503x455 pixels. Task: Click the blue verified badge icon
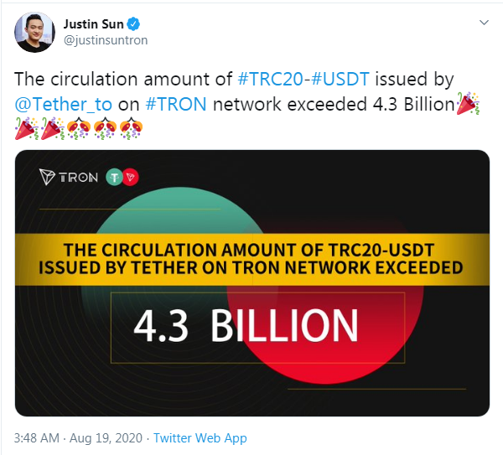point(133,24)
